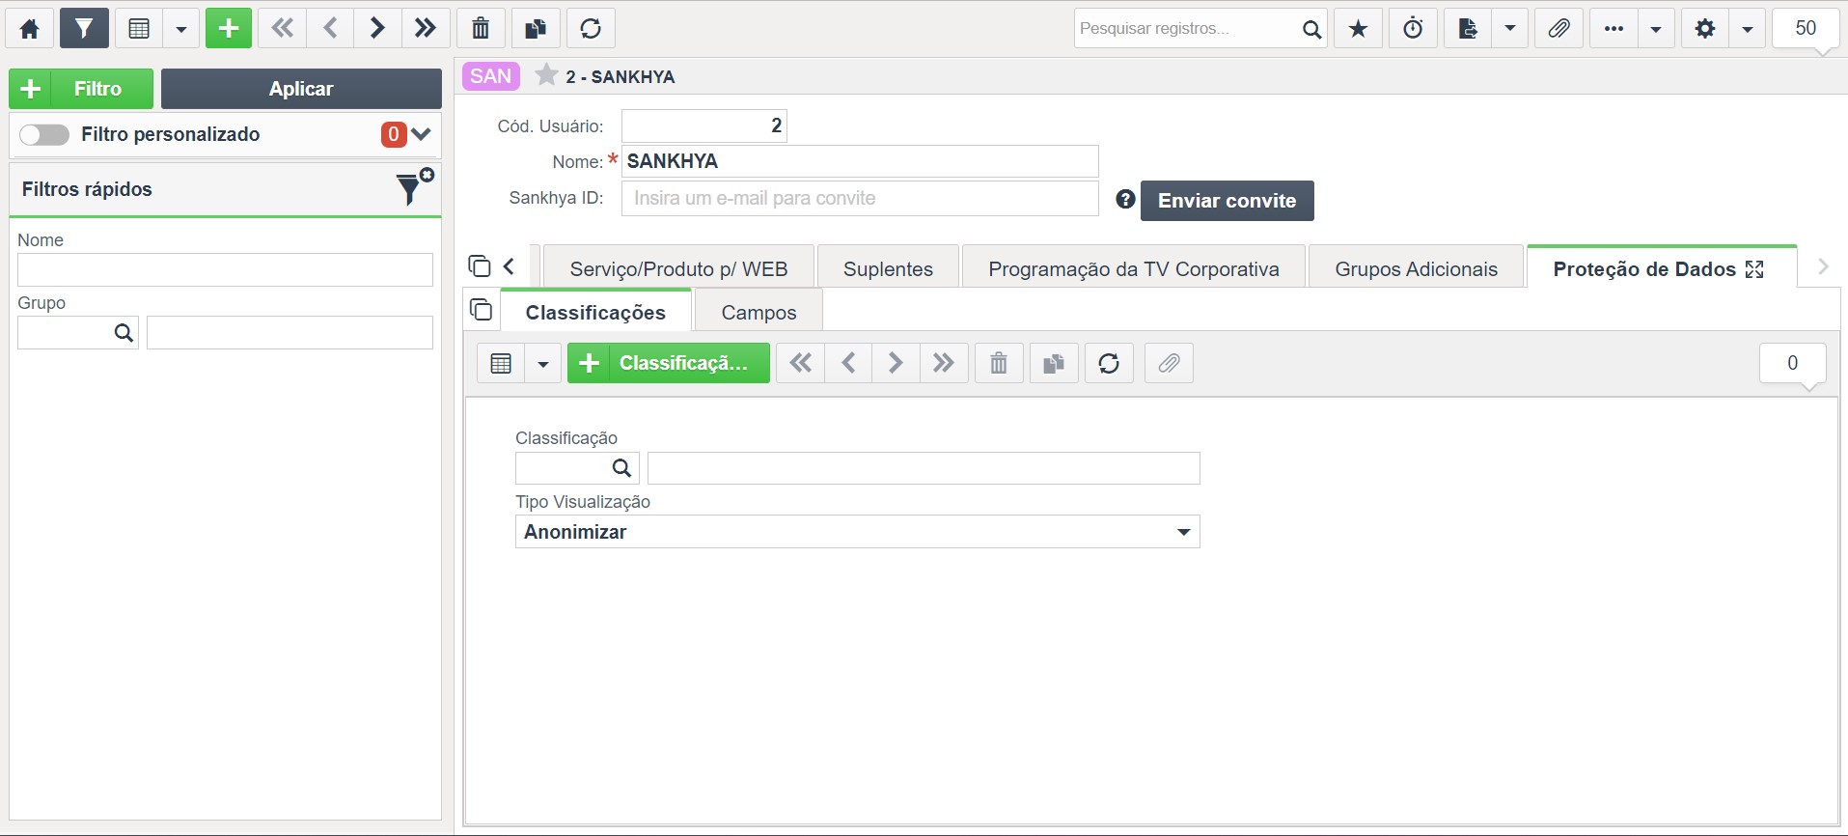Configure quick filters funnel icon
This screenshot has width=1848, height=836.
coord(415,186)
